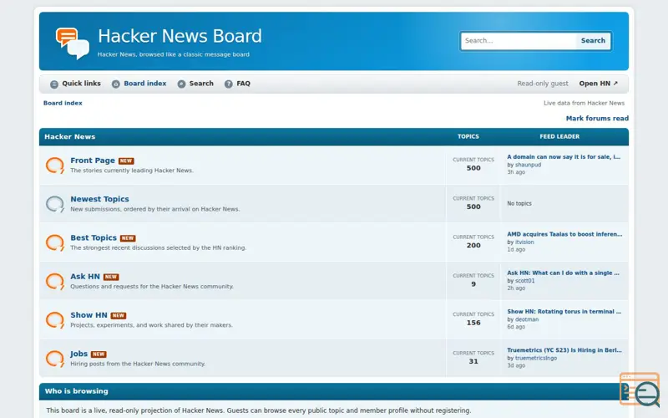Click the Newest Topics forum bubble icon
This screenshot has width=668, height=418.
pos(55,204)
